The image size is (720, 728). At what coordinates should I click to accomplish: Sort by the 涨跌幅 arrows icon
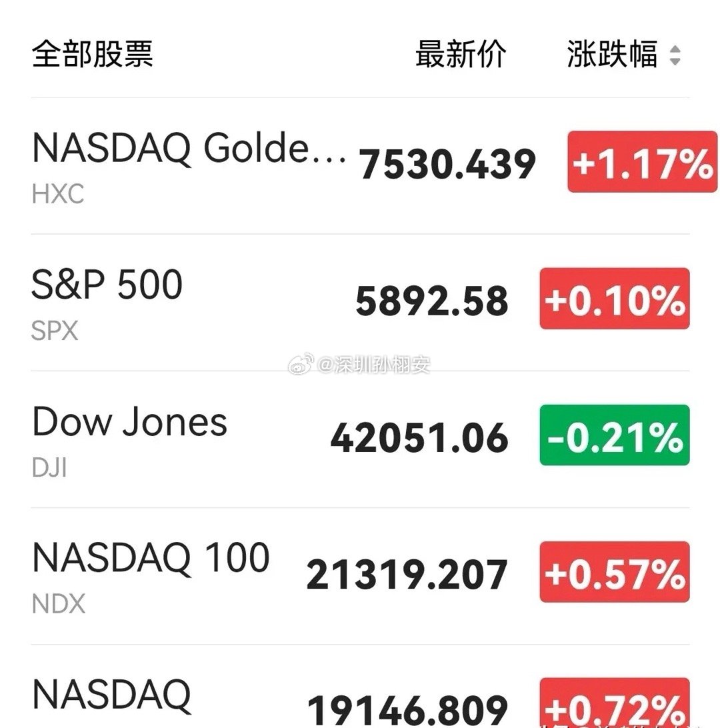click(675, 55)
